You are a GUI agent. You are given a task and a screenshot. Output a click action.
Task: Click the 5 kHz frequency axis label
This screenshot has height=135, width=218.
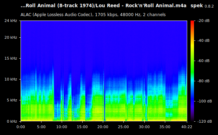(12, 100)
